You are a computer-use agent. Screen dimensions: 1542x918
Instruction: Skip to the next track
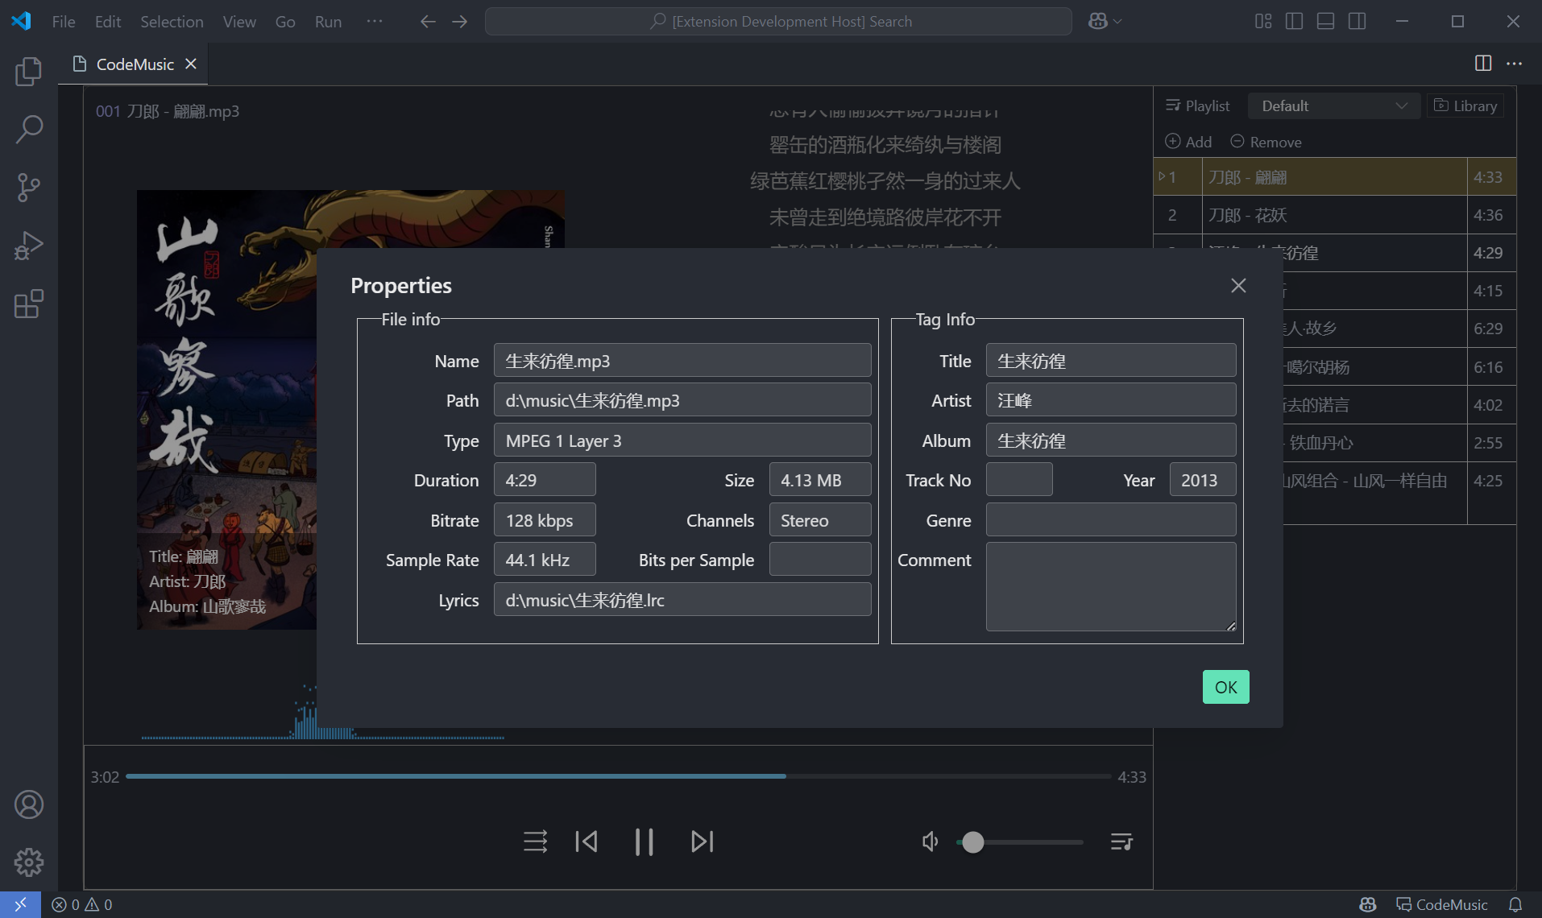[703, 841]
